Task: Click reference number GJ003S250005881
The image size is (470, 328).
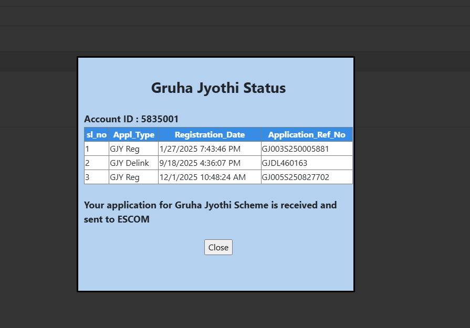Action: coord(296,149)
